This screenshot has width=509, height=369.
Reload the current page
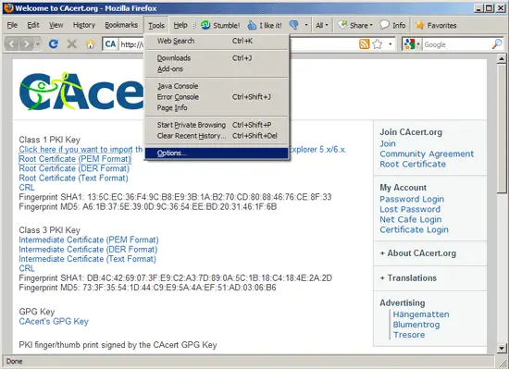[x=54, y=43]
